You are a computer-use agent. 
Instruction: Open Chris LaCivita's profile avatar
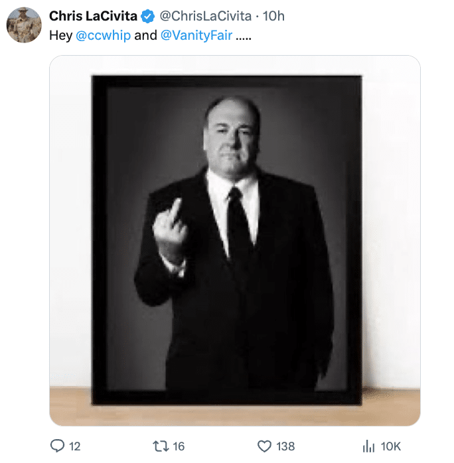pos(24,25)
